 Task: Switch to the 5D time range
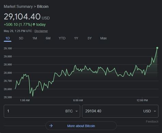[x=21, y=38]
